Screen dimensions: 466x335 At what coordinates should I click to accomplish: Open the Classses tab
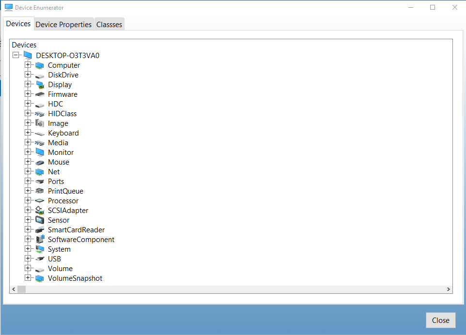click(109, 24)
